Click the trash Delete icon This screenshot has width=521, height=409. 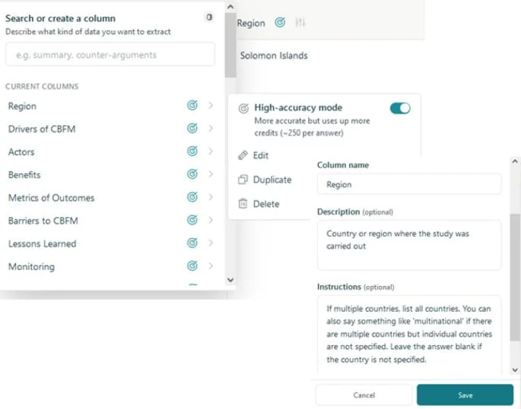tap(243, 204)
